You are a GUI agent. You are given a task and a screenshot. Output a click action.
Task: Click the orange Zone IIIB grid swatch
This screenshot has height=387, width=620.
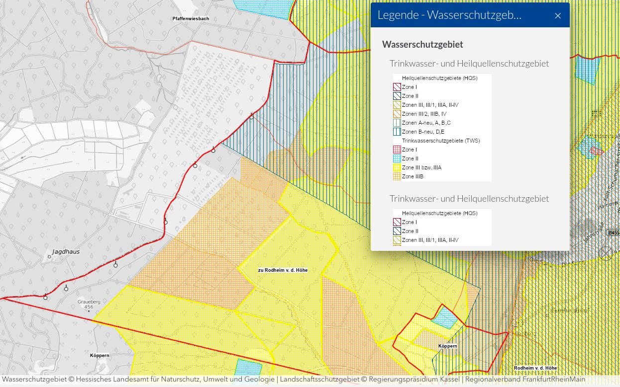click(x=397, y=176)
